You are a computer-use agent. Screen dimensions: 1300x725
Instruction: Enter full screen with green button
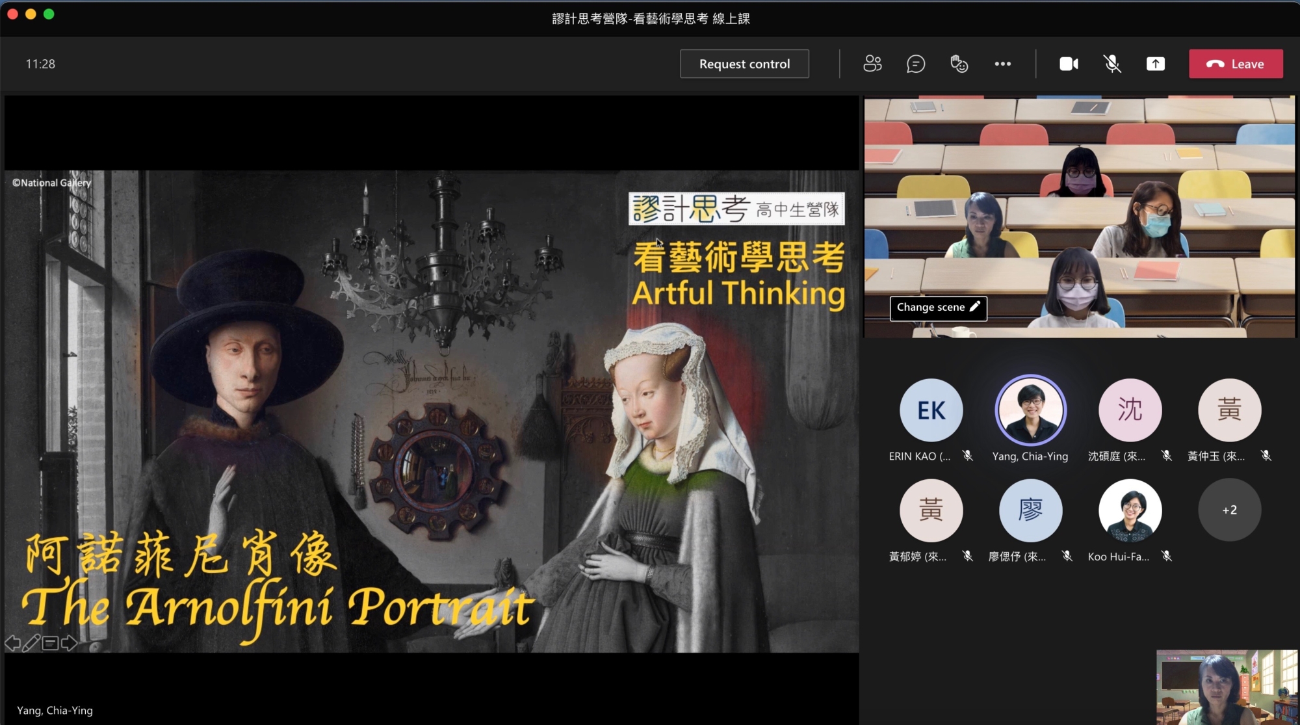(49, 14)
